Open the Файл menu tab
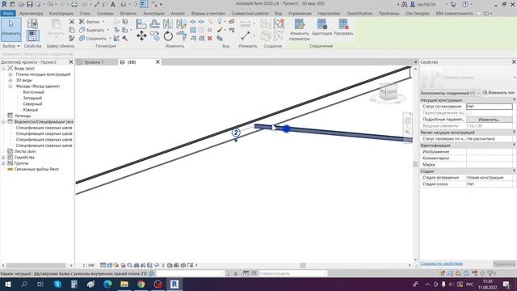The image size is (517, 291). click(x=8, y=14)
